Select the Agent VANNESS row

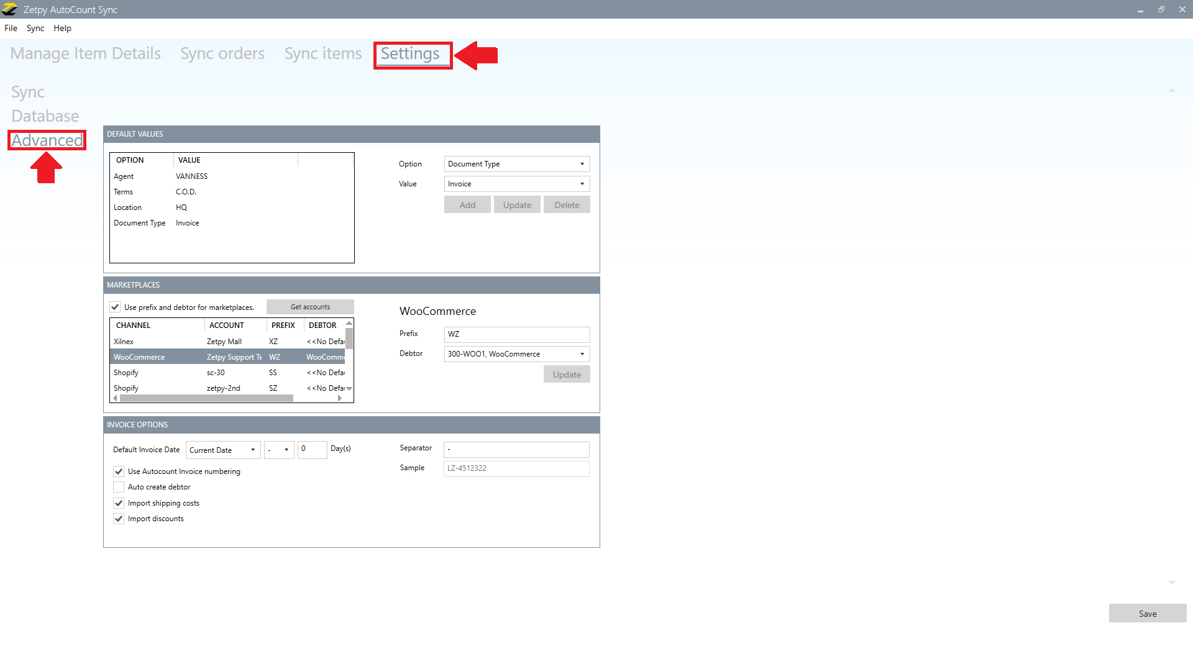(x=232, y=176)
